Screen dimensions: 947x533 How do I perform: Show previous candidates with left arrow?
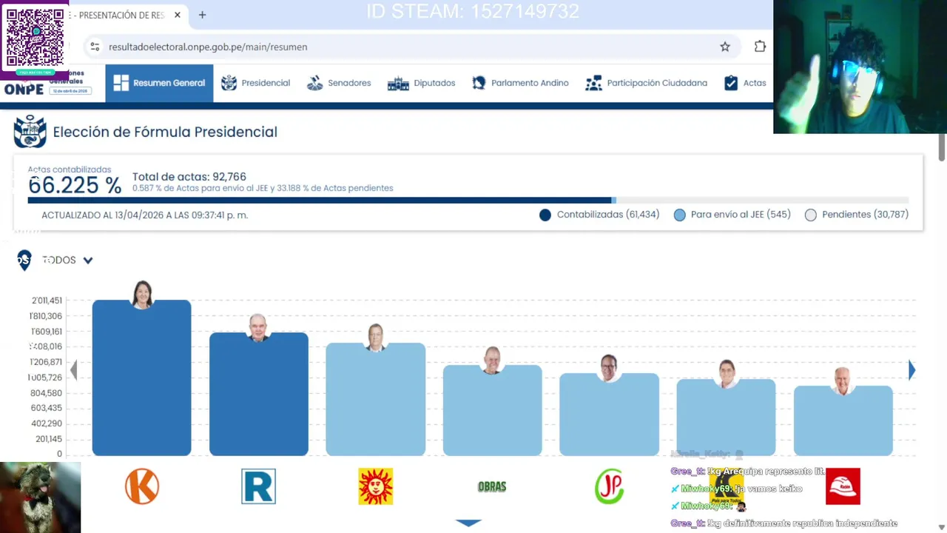tap(73, 370)
